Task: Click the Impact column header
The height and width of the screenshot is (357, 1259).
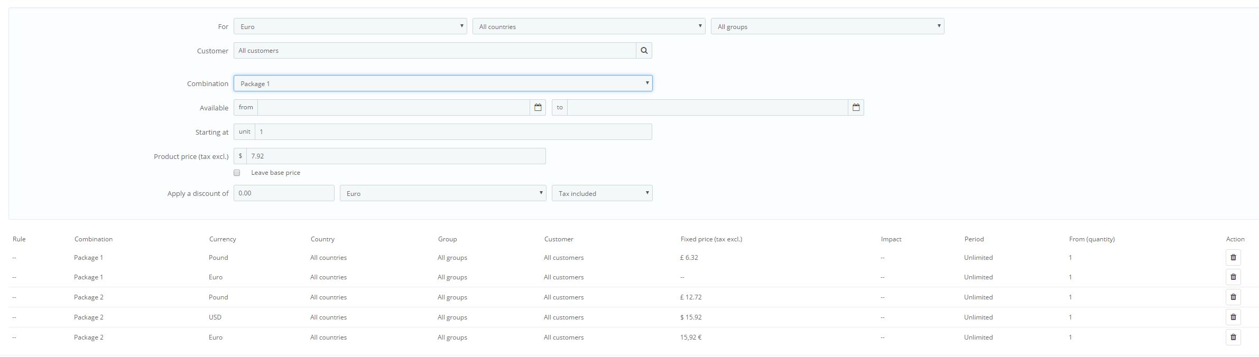Action: [891, 239]
